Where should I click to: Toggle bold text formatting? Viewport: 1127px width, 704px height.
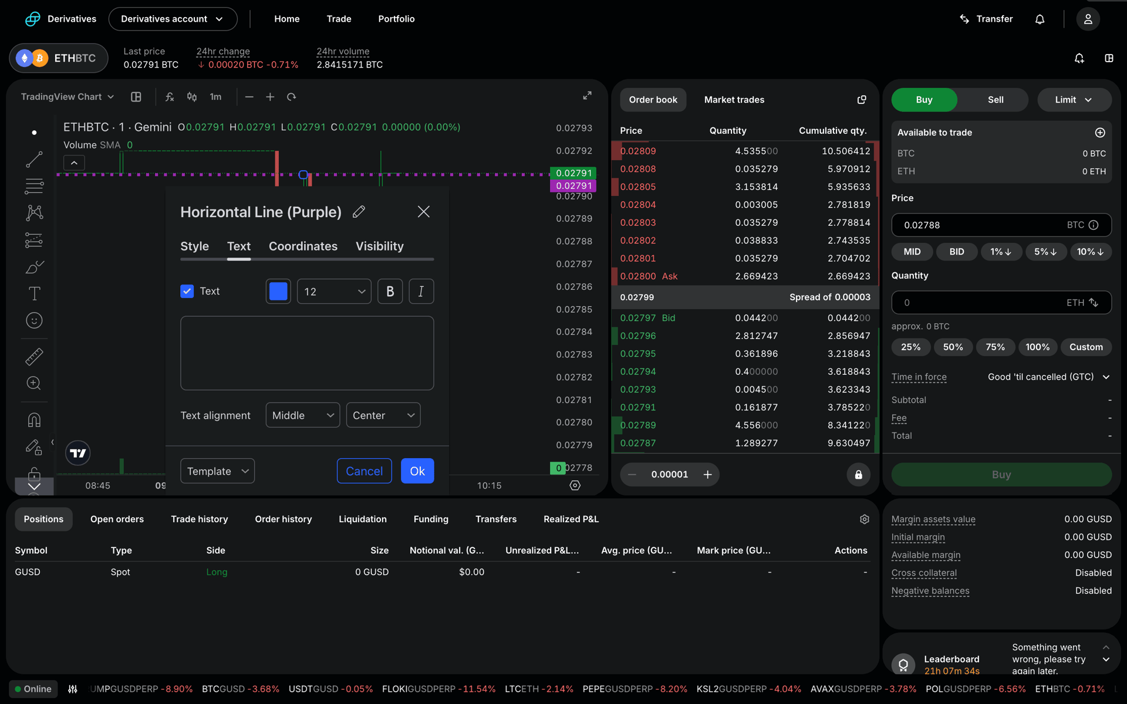click(x=390, y=292)
